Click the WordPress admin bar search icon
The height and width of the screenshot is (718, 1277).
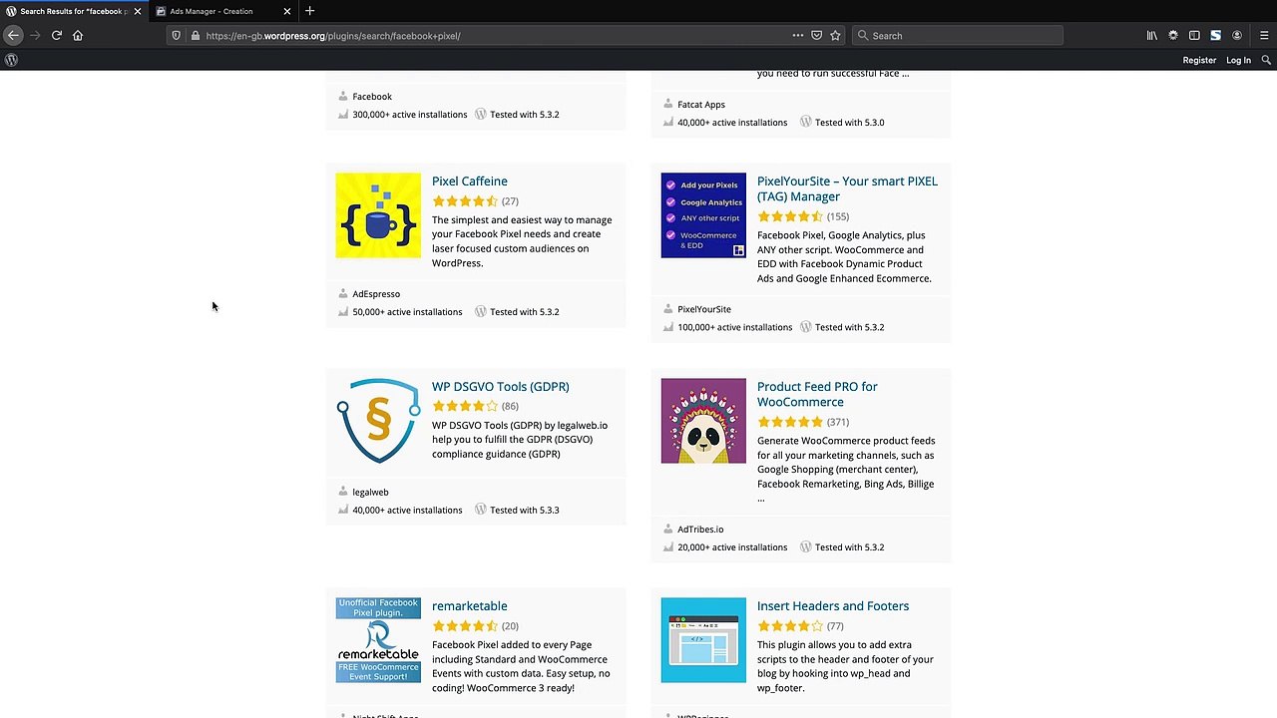click(1267, 60)
